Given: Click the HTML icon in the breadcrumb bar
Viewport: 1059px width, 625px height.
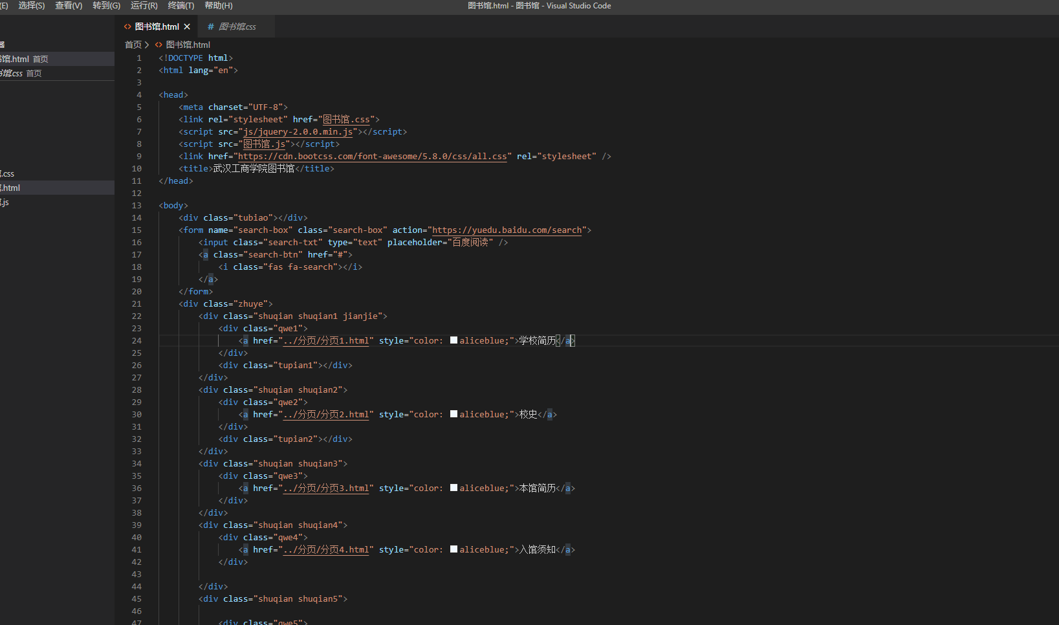Looking at the screenshot, I should coord(158,45).
